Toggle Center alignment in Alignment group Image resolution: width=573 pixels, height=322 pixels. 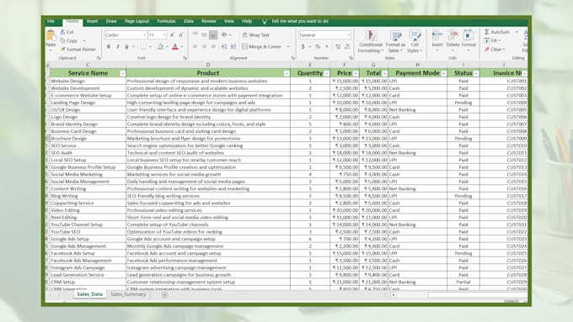(x=204, y=47)
